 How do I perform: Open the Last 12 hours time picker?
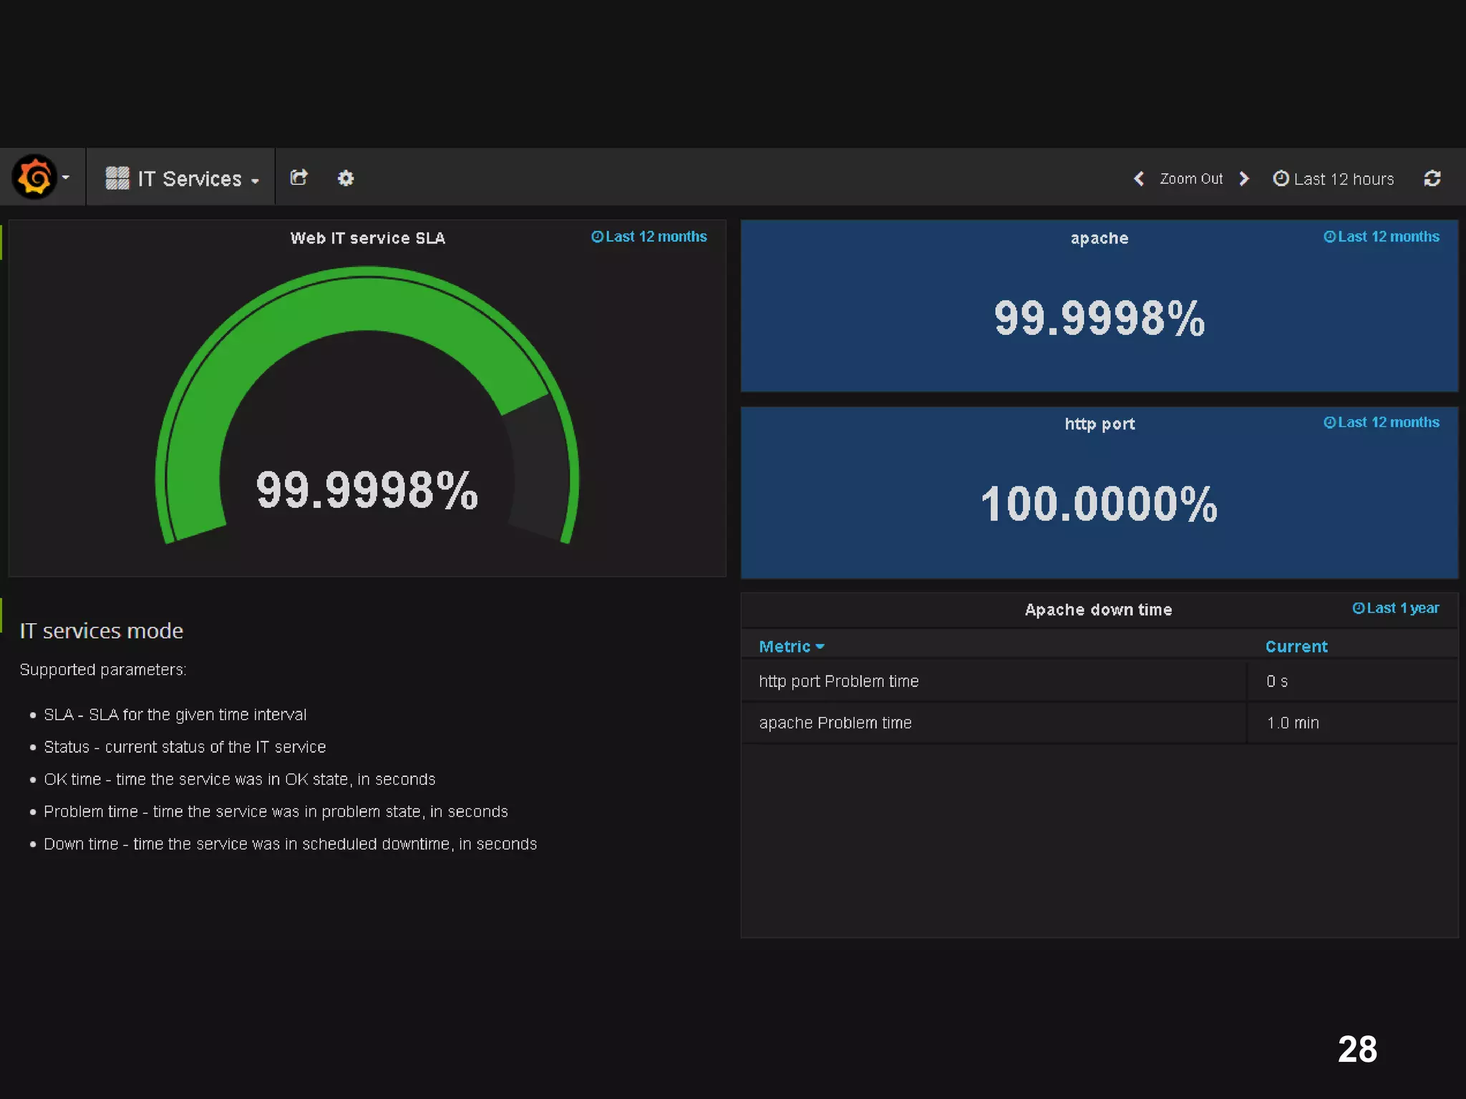(x=1343, y=179)
